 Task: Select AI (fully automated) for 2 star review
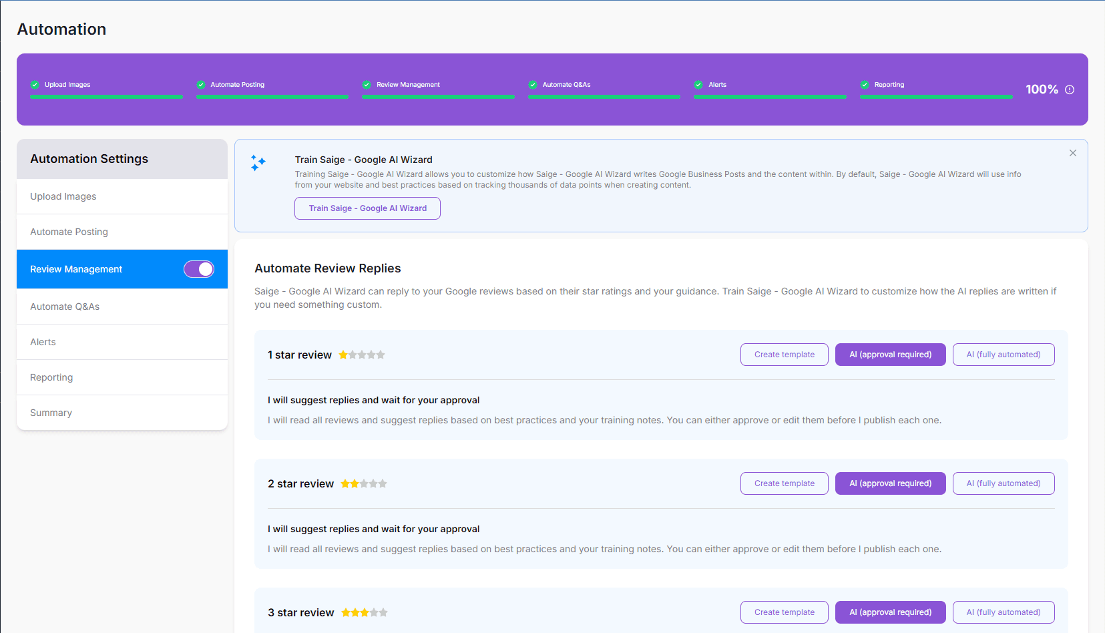coord(1004,483)
